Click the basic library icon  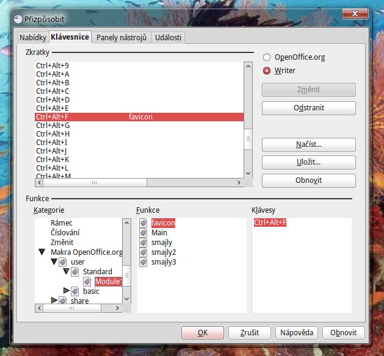click(75, 291)
